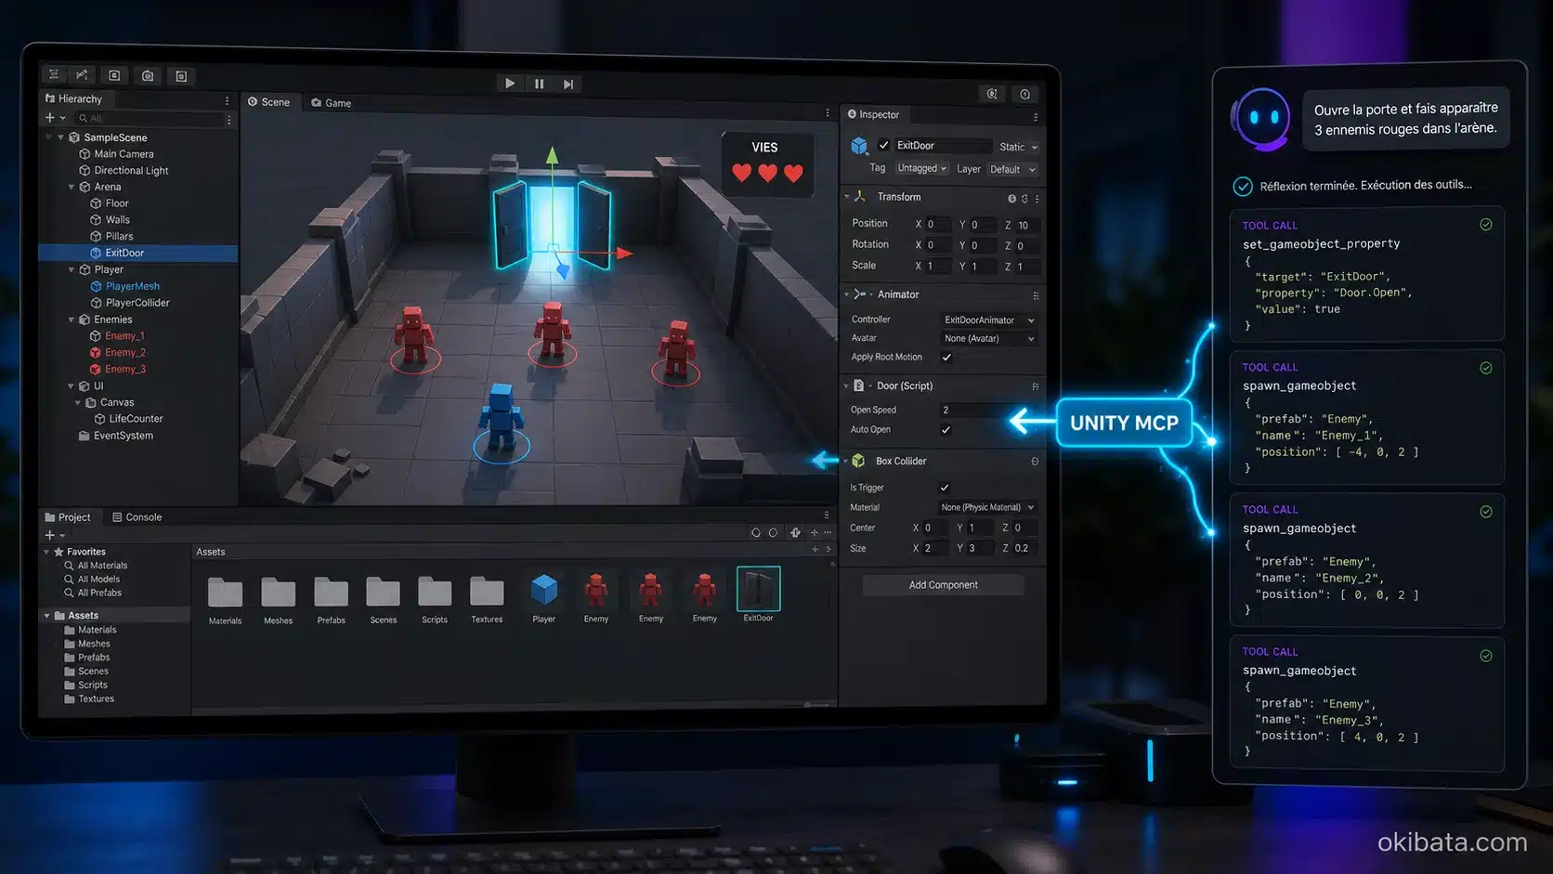1553x874 pixels.
Task: Toggle the ExitDoor active checkbox in the Inspector
Action: point(884,145)
